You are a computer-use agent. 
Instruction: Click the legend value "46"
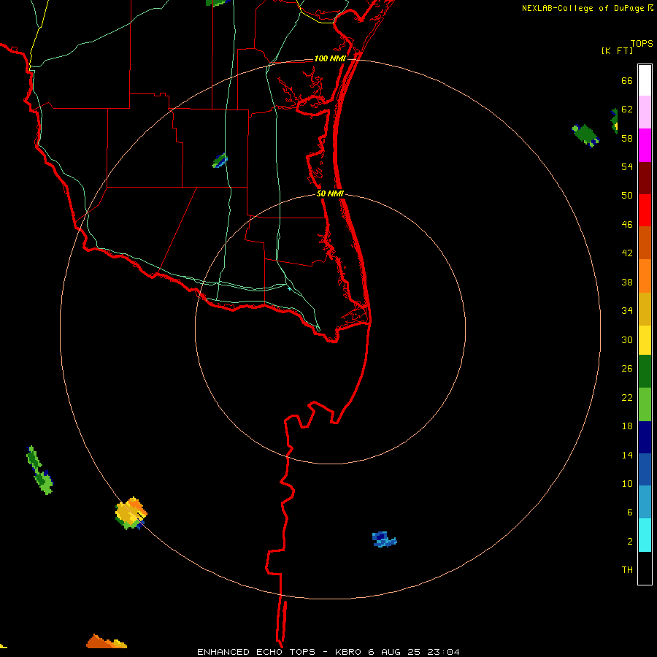(x=627, y=225)
